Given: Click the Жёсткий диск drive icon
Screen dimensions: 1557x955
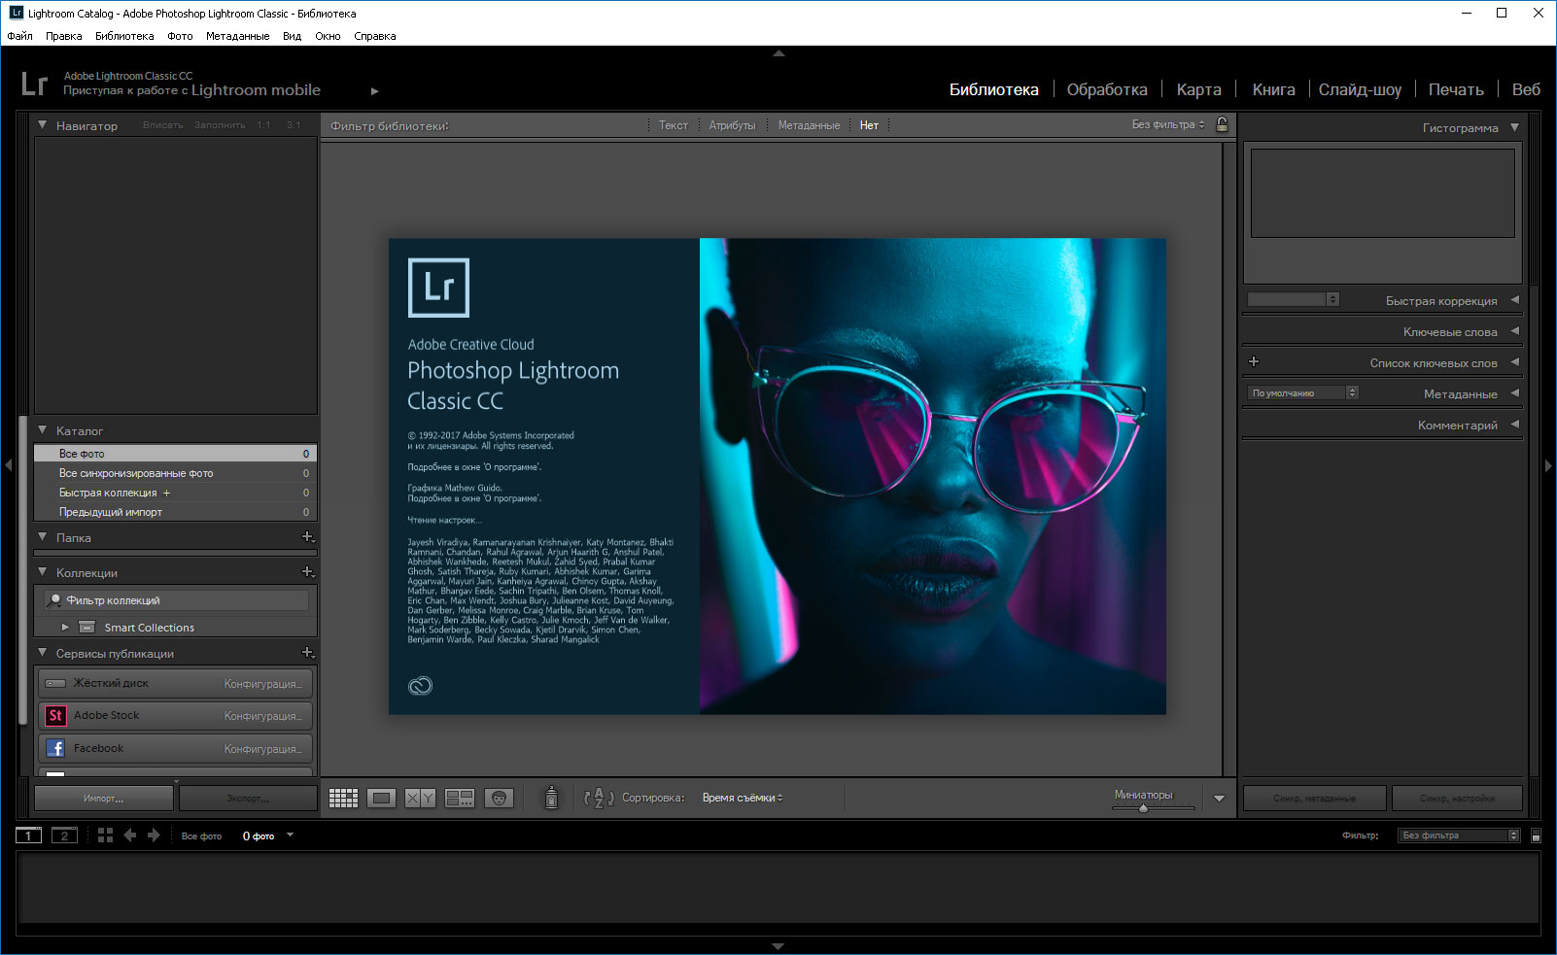Looking at the screenshot, I should [55, 683].
